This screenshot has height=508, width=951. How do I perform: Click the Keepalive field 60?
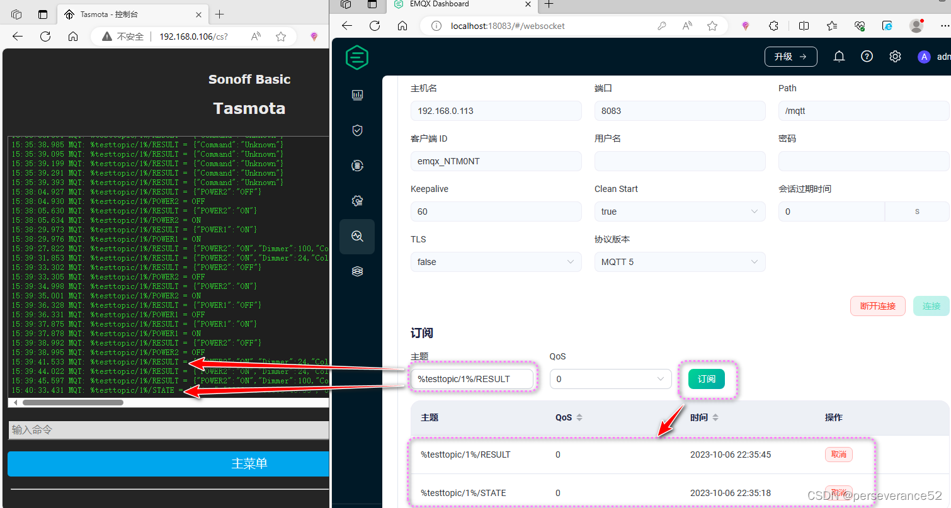click(x=496, y=212)
